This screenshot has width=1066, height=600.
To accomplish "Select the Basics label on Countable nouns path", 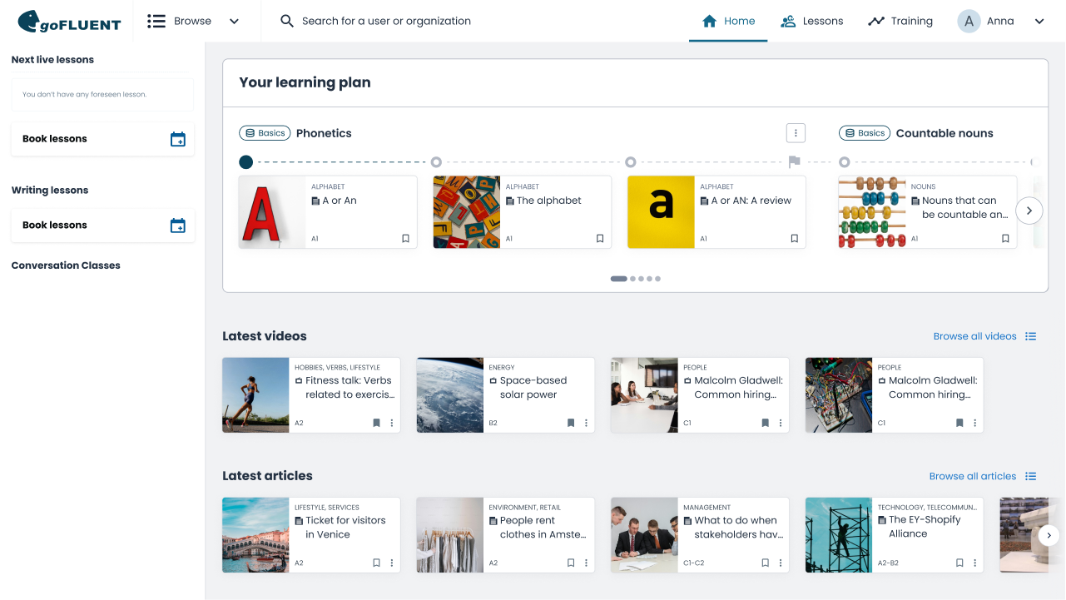I will (x=864, y=132).
